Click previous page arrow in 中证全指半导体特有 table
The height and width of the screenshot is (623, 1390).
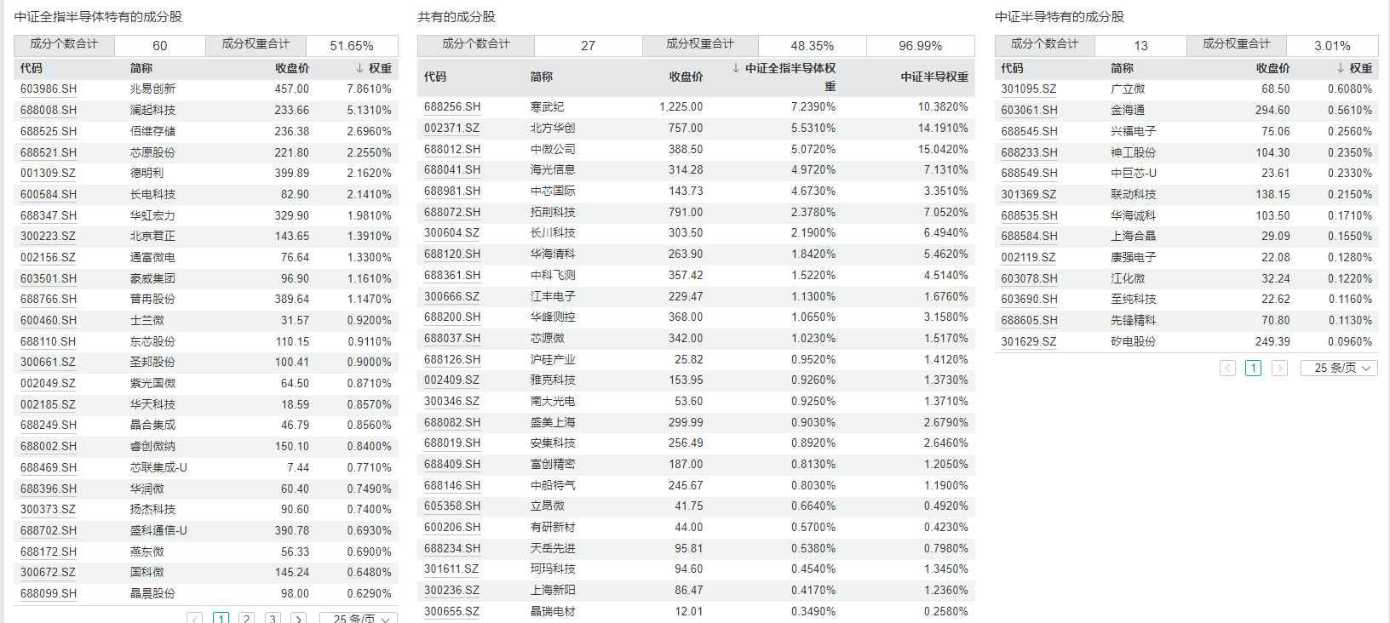[x=195, y=619]
